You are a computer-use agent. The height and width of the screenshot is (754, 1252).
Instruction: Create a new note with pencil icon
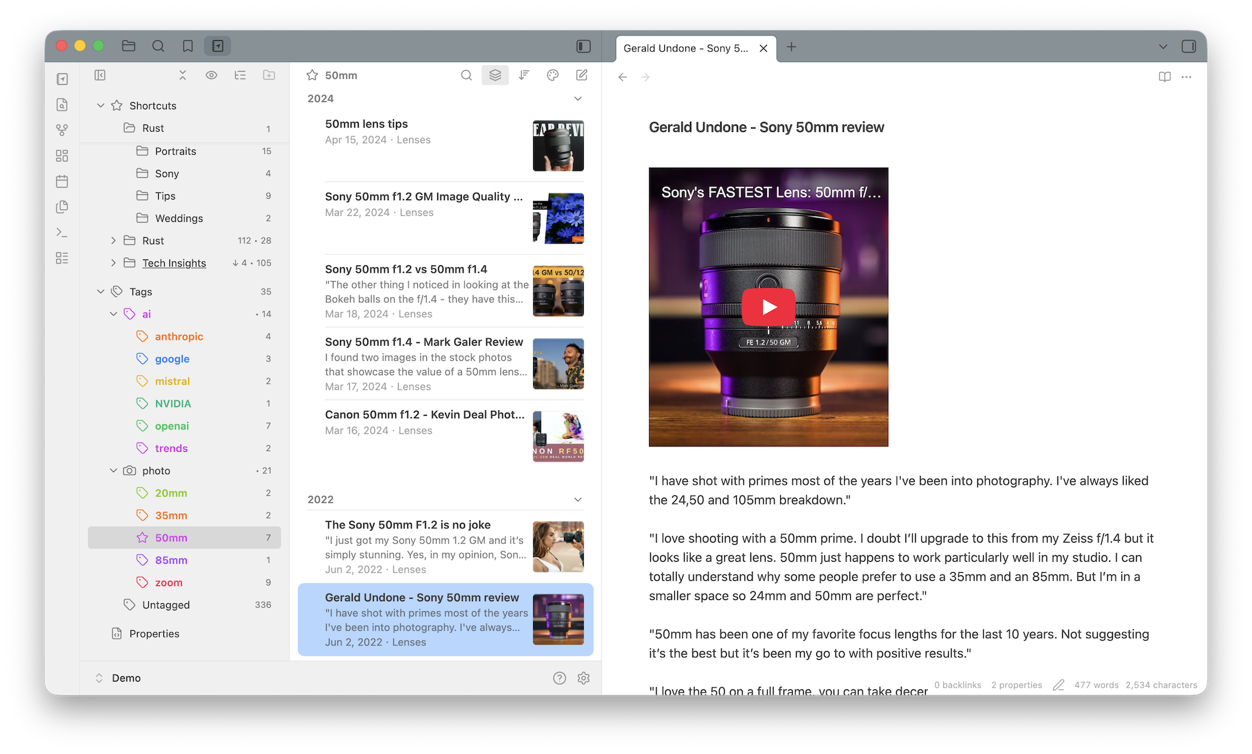[582, 75]
